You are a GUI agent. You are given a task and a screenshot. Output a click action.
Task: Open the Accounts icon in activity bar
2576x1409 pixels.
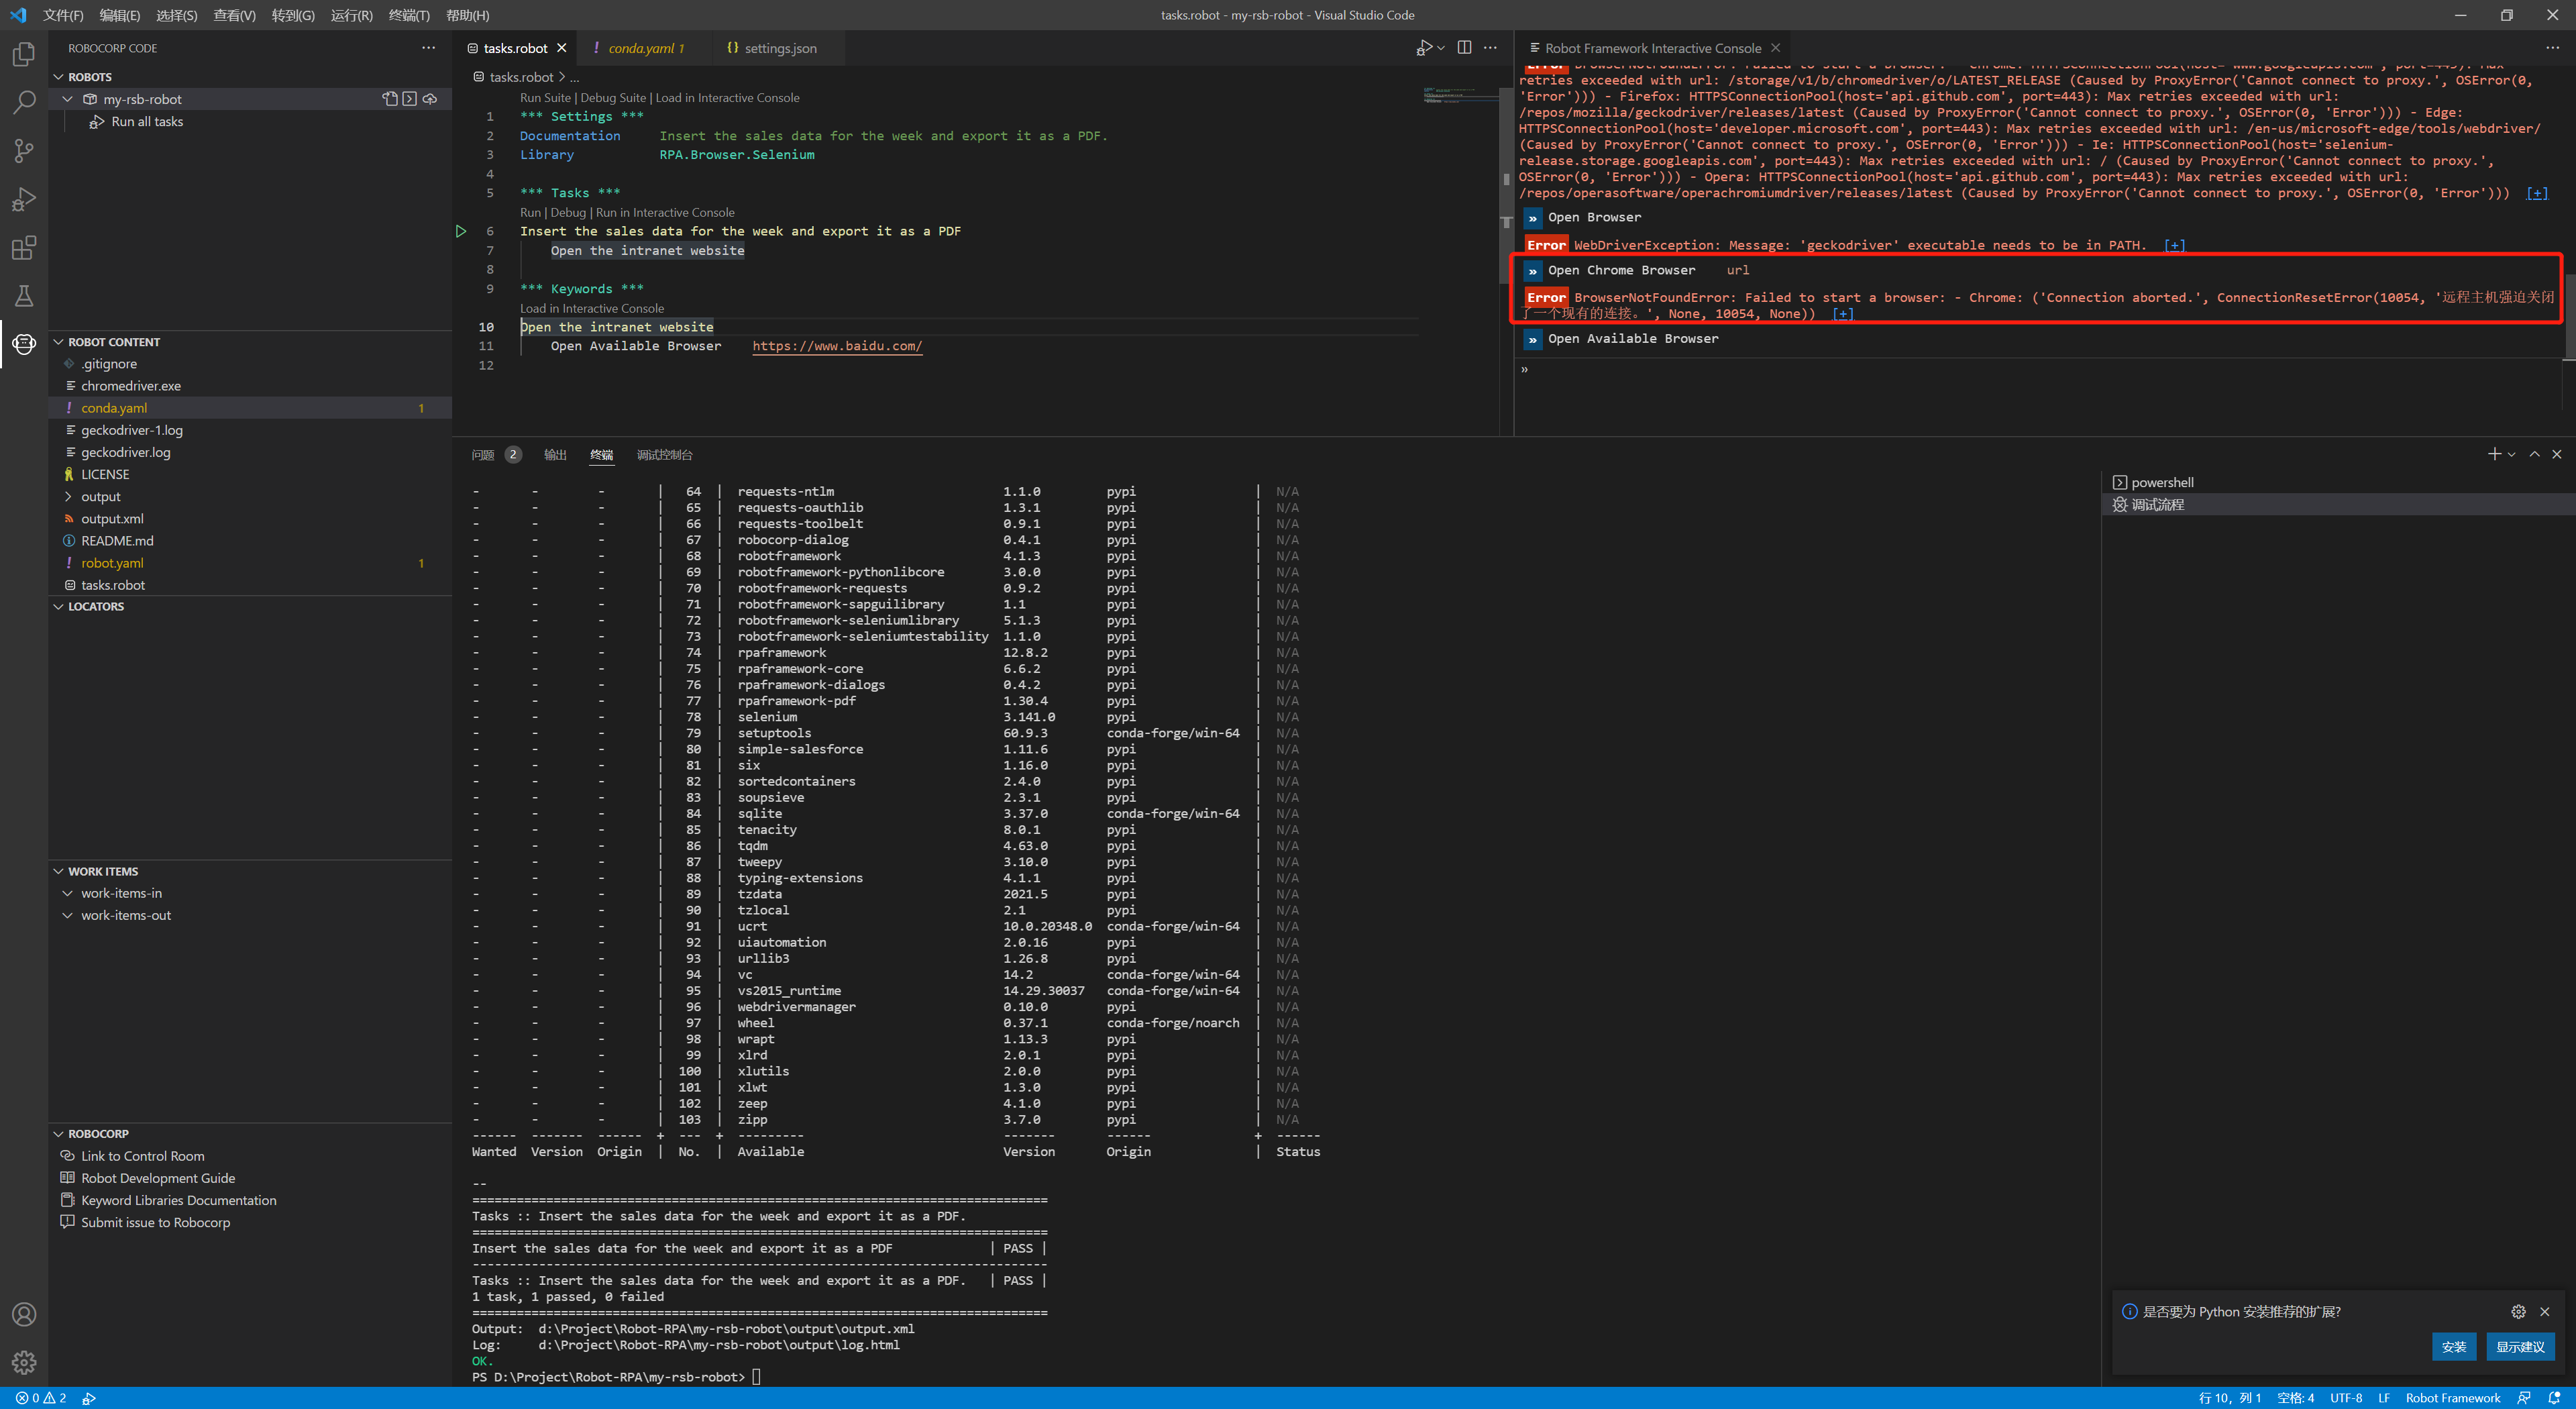[24, 1314]
